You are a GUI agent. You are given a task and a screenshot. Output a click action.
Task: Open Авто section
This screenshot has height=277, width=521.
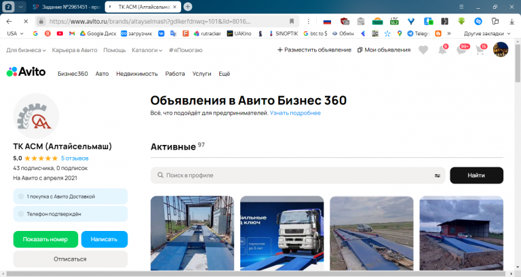[102, 74]
